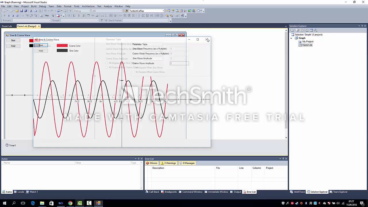Pin toggle for the Error List panel
This screenshot has height=207, width=368.
pyautogui.click(x=283, y=159)
